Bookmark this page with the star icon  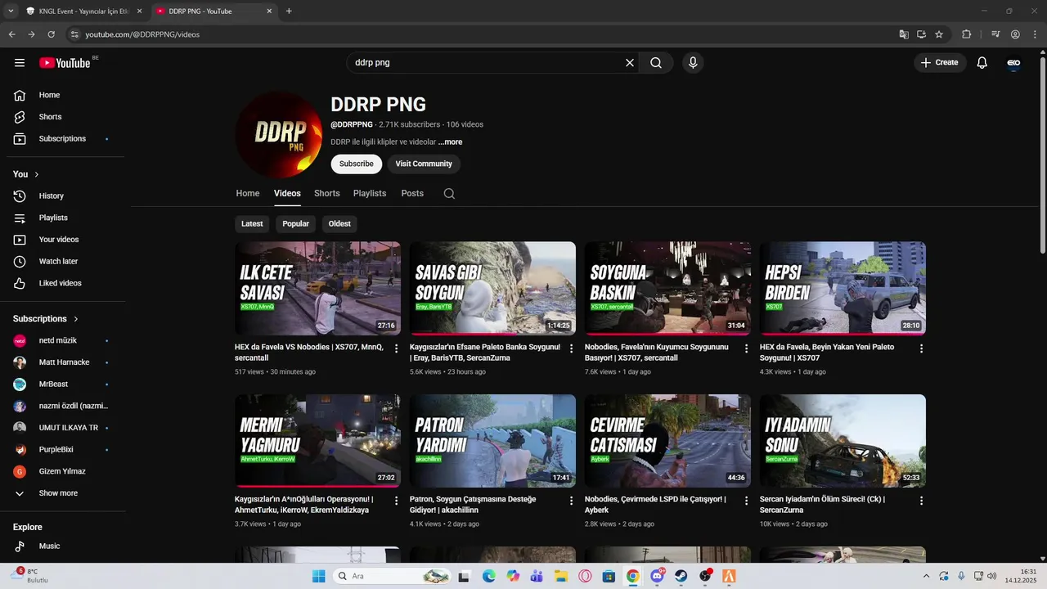(939, 34)
